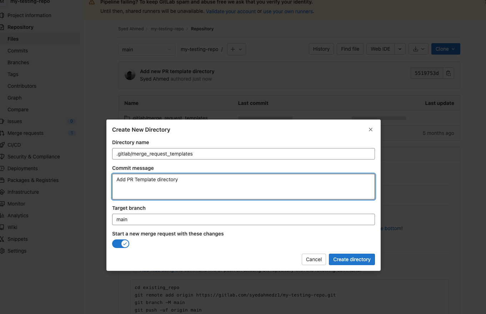Cancel the new directory dialog
486x314 pixels.
pyautogui.click(x=314, y=259)
